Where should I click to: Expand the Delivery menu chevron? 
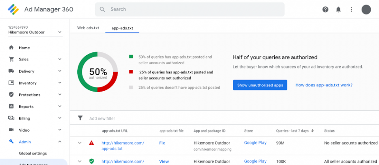60,71
